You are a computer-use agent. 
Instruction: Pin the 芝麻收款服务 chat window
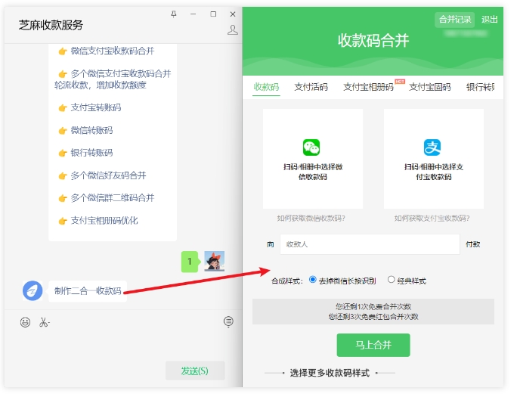coord(173,14)
